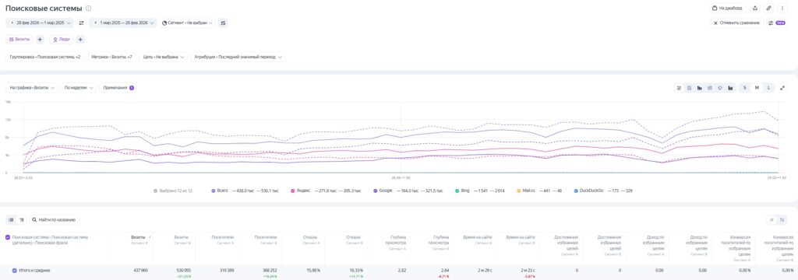This screenshot has height=280, width=798.
Task: Select the pie chart type icon
Action: click(720, 88)
